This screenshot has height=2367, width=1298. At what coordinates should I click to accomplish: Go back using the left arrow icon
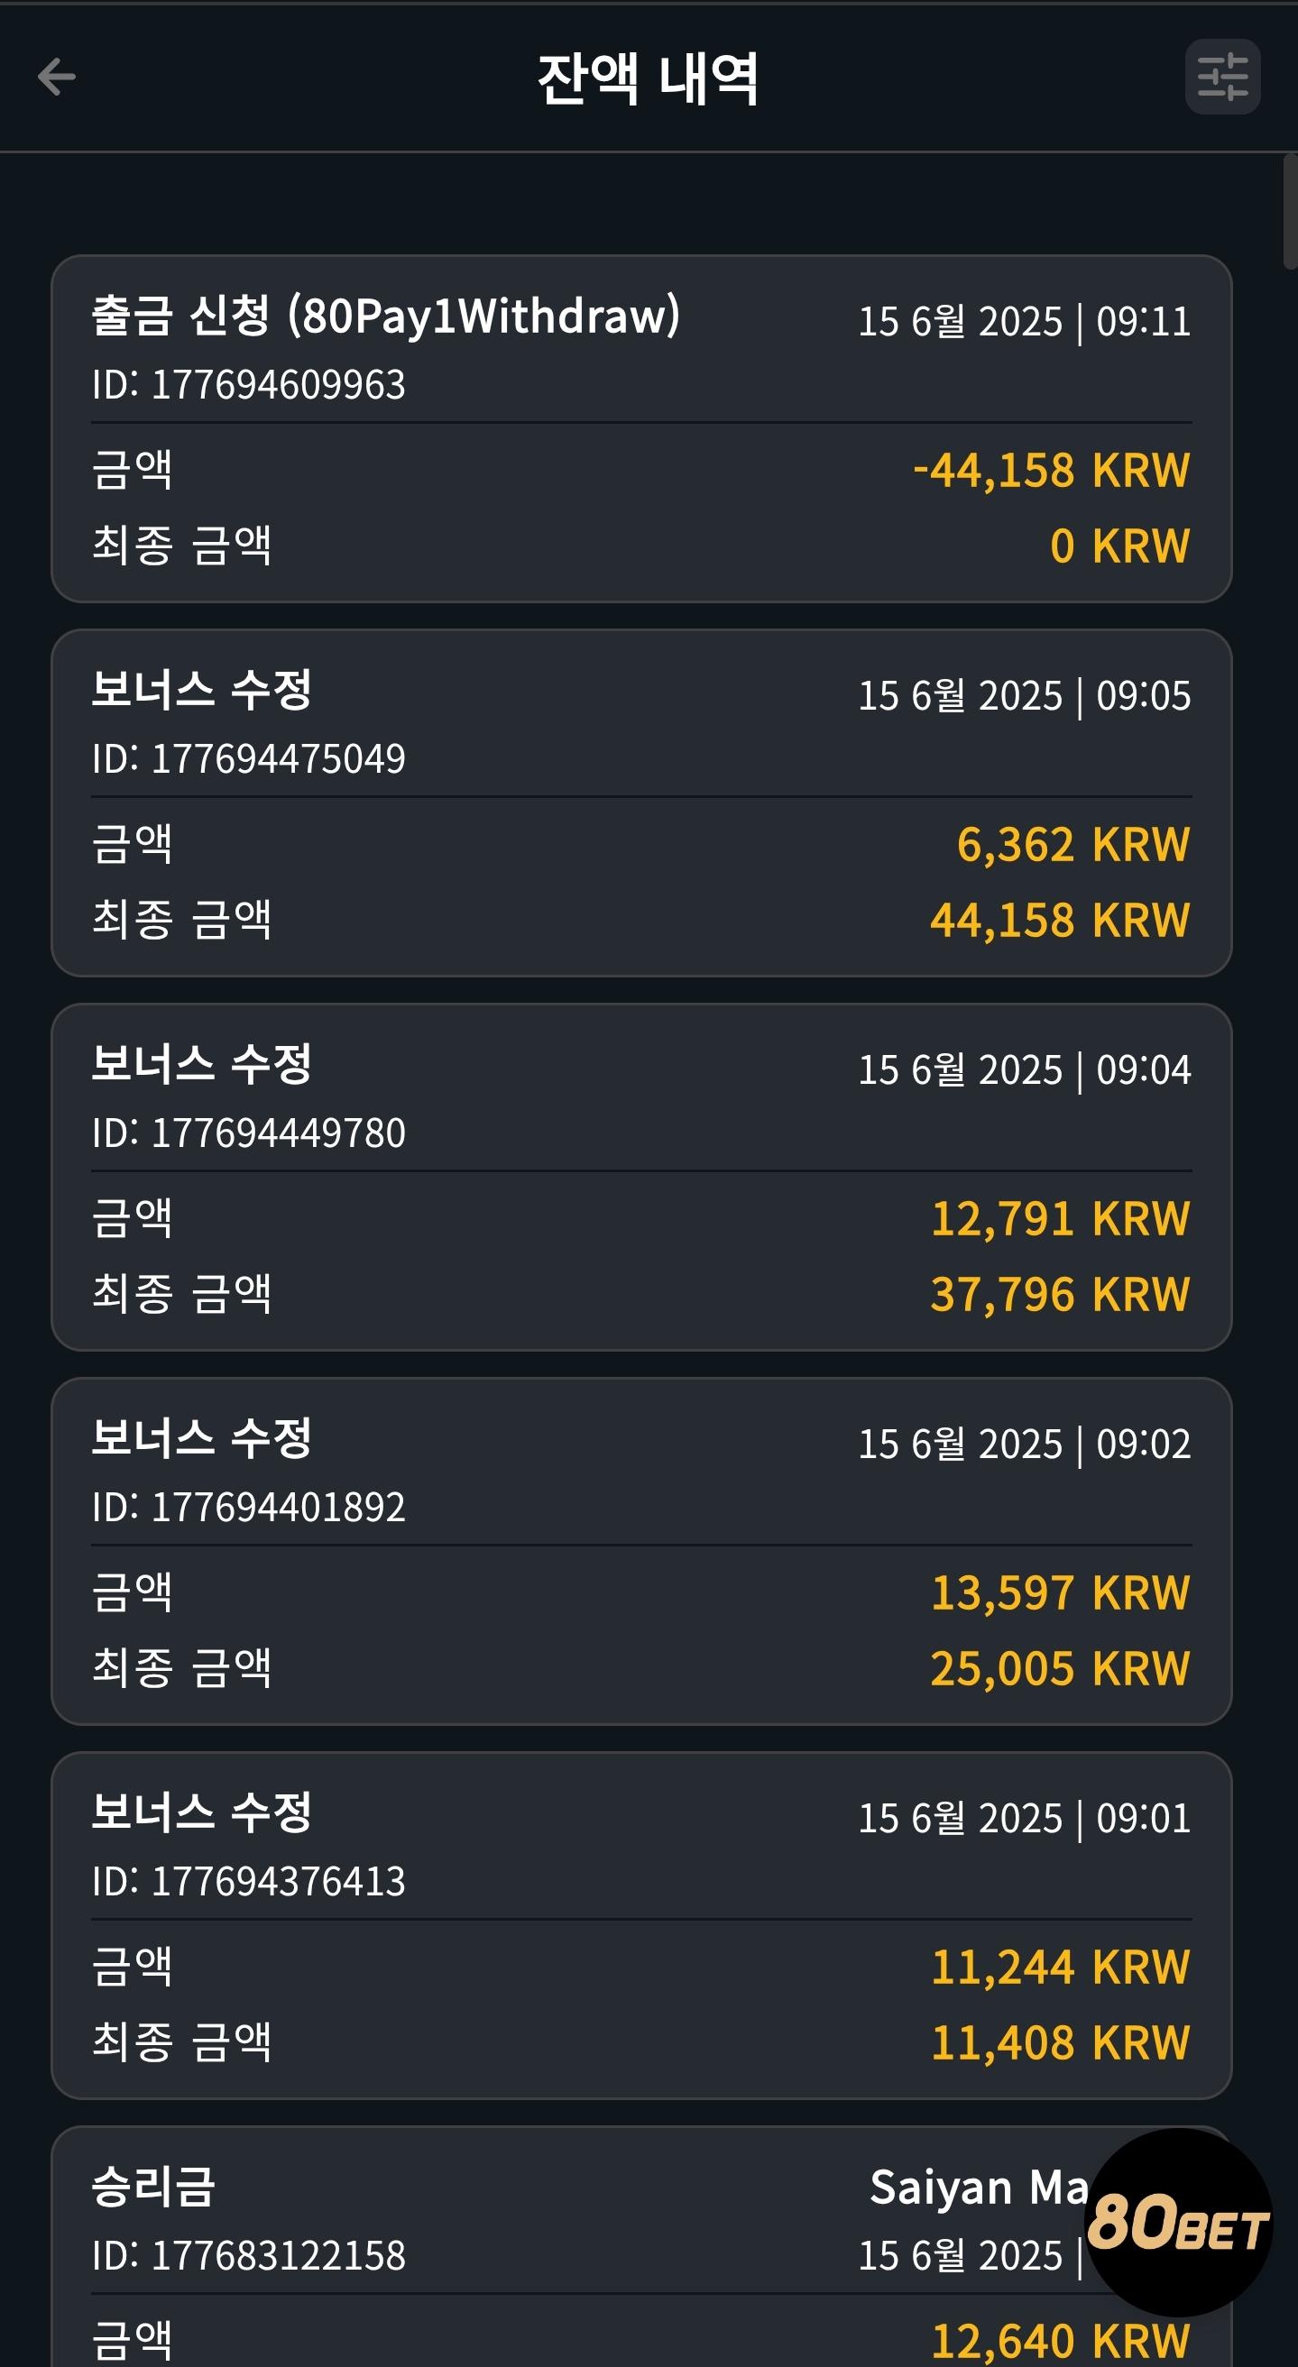click(56, 77)
